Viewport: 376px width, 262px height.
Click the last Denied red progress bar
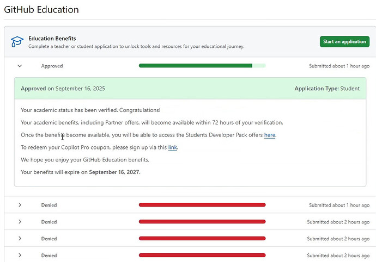tap(202, 255)
